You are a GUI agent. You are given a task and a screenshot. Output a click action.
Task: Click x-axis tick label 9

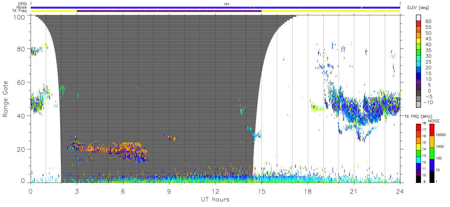pyautogui.click(x=169, y=191)
